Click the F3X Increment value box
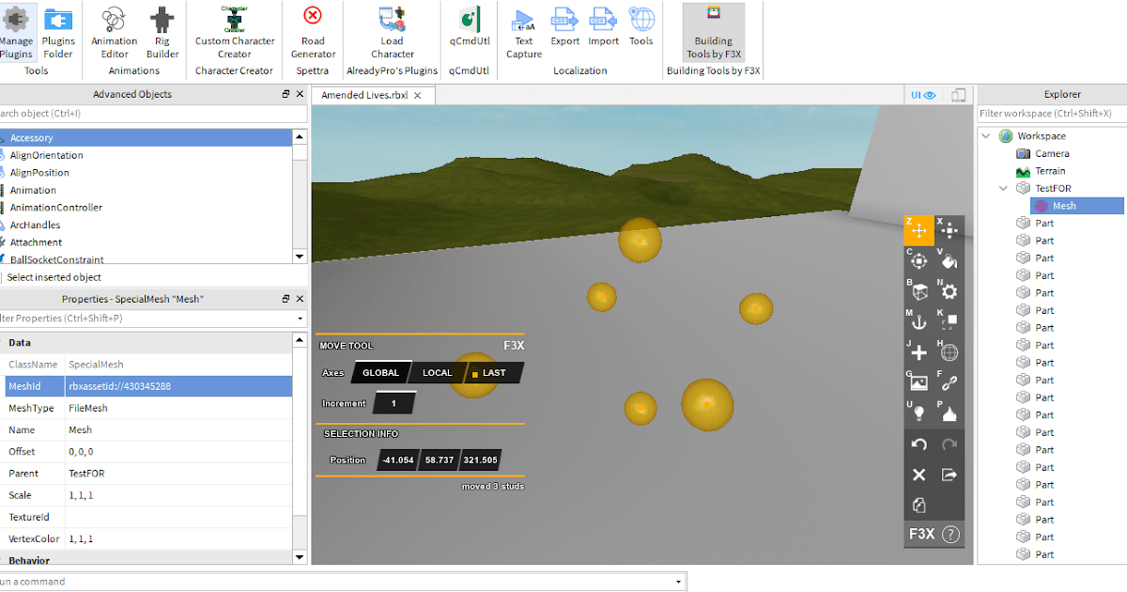 [394, 404]
